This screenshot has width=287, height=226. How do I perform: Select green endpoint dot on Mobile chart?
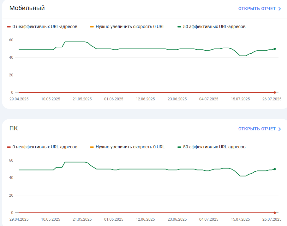coord(275,49)
